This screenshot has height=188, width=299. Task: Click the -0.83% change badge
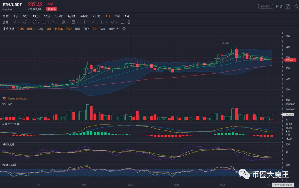point(51,9)
